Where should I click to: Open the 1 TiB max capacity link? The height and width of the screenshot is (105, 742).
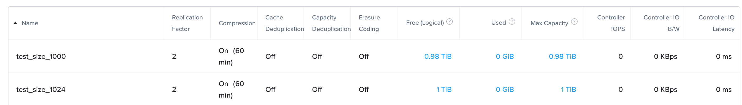tap(568, 90)
